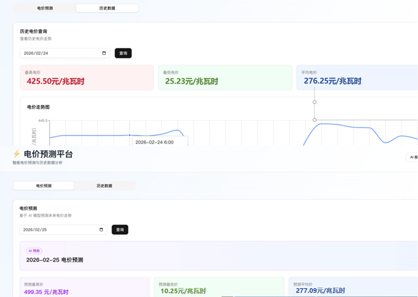Click the 最低电价 25.23 green card
The image size is (418, 297).
pyautogui.click(x=224, y=78)
